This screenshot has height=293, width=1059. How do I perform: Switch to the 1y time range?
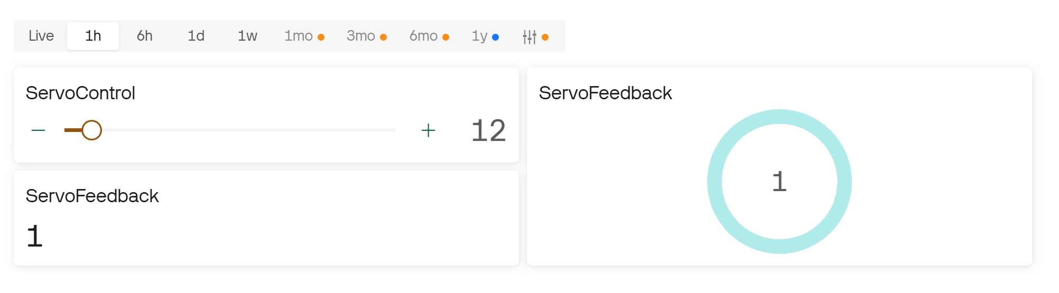(480, 36)
